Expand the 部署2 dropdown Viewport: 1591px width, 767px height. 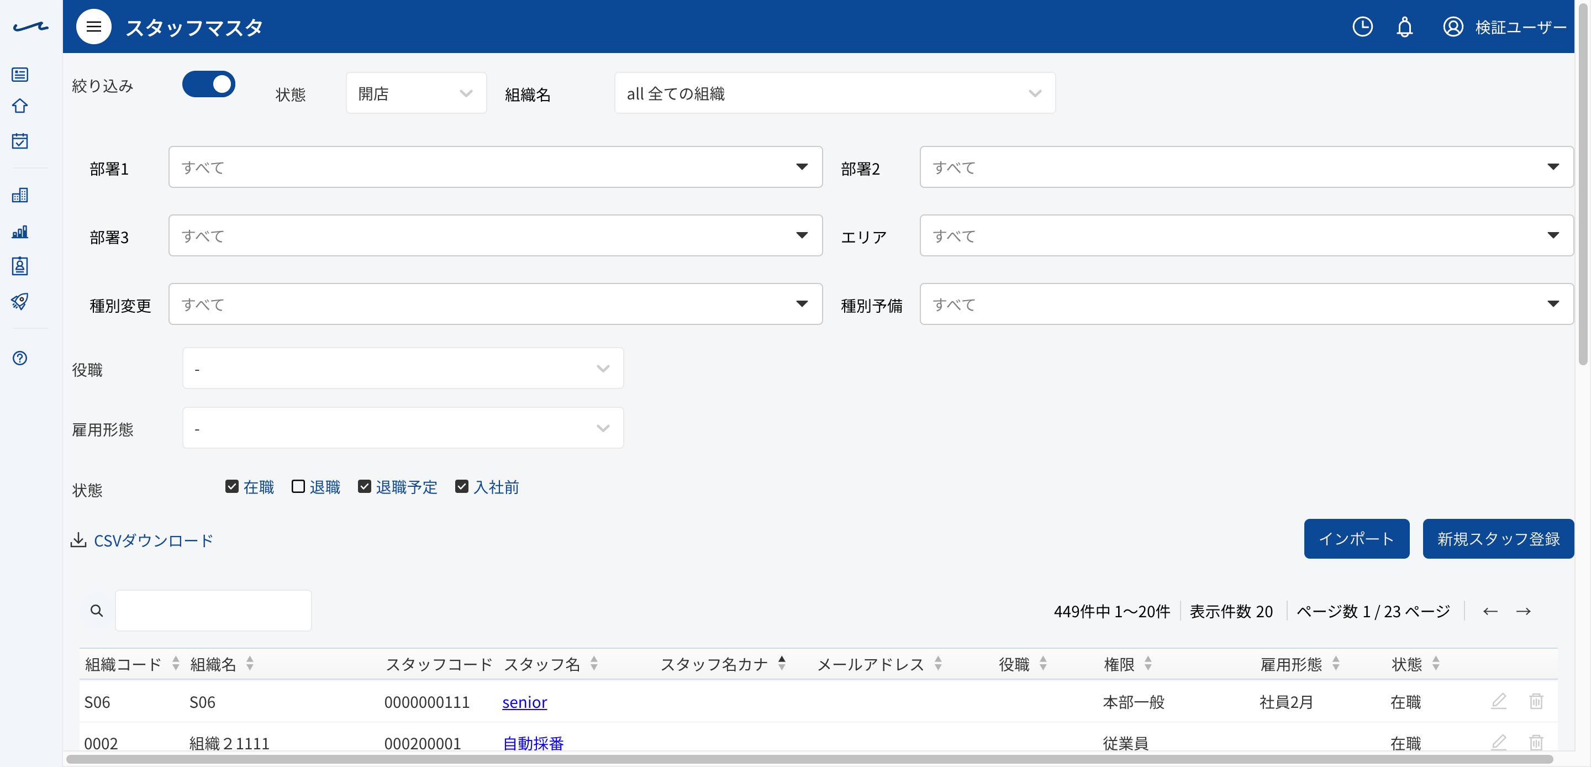tap(1246, 167)
